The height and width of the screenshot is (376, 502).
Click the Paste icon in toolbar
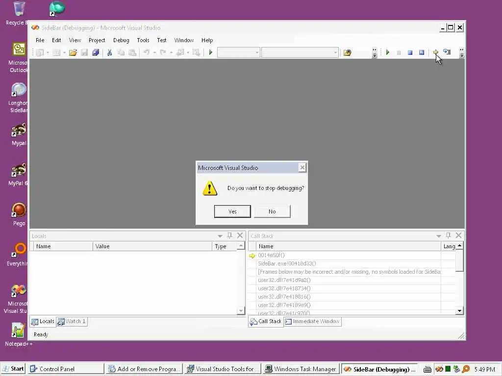pos(132,52)
